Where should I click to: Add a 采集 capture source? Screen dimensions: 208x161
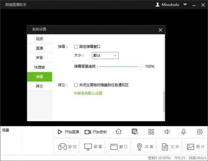click(x=143, y=147)
